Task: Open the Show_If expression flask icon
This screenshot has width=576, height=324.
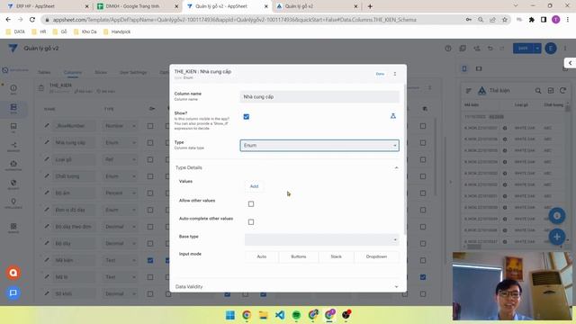Action: (x=393, y=116)
